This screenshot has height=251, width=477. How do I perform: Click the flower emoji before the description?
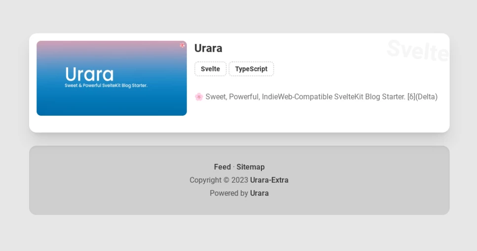click(x=199, y=97)
